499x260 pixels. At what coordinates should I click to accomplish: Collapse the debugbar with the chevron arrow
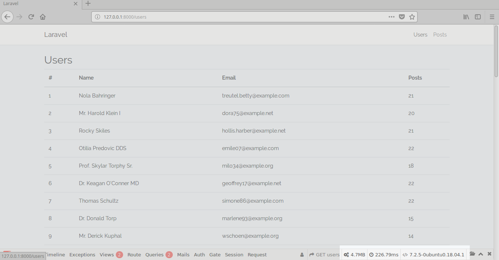481,254
